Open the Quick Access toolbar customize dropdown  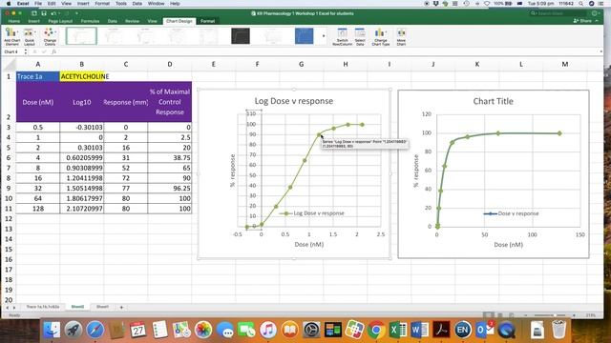[76, 13]
